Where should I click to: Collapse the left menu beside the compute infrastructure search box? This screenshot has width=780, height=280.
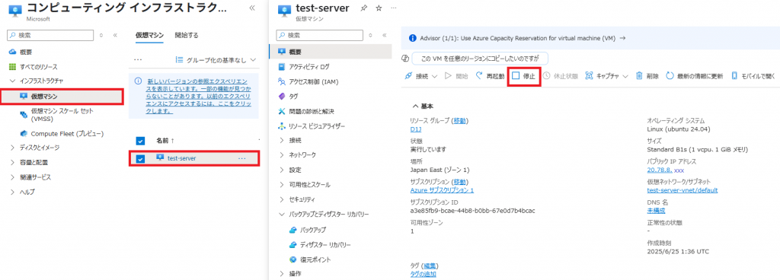point(115,35)
